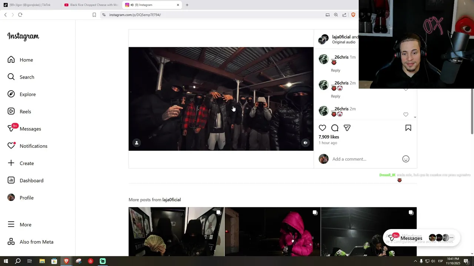Go forward in browser history
Viewport: 474px width, 266px height.
[x=13, y=15]
